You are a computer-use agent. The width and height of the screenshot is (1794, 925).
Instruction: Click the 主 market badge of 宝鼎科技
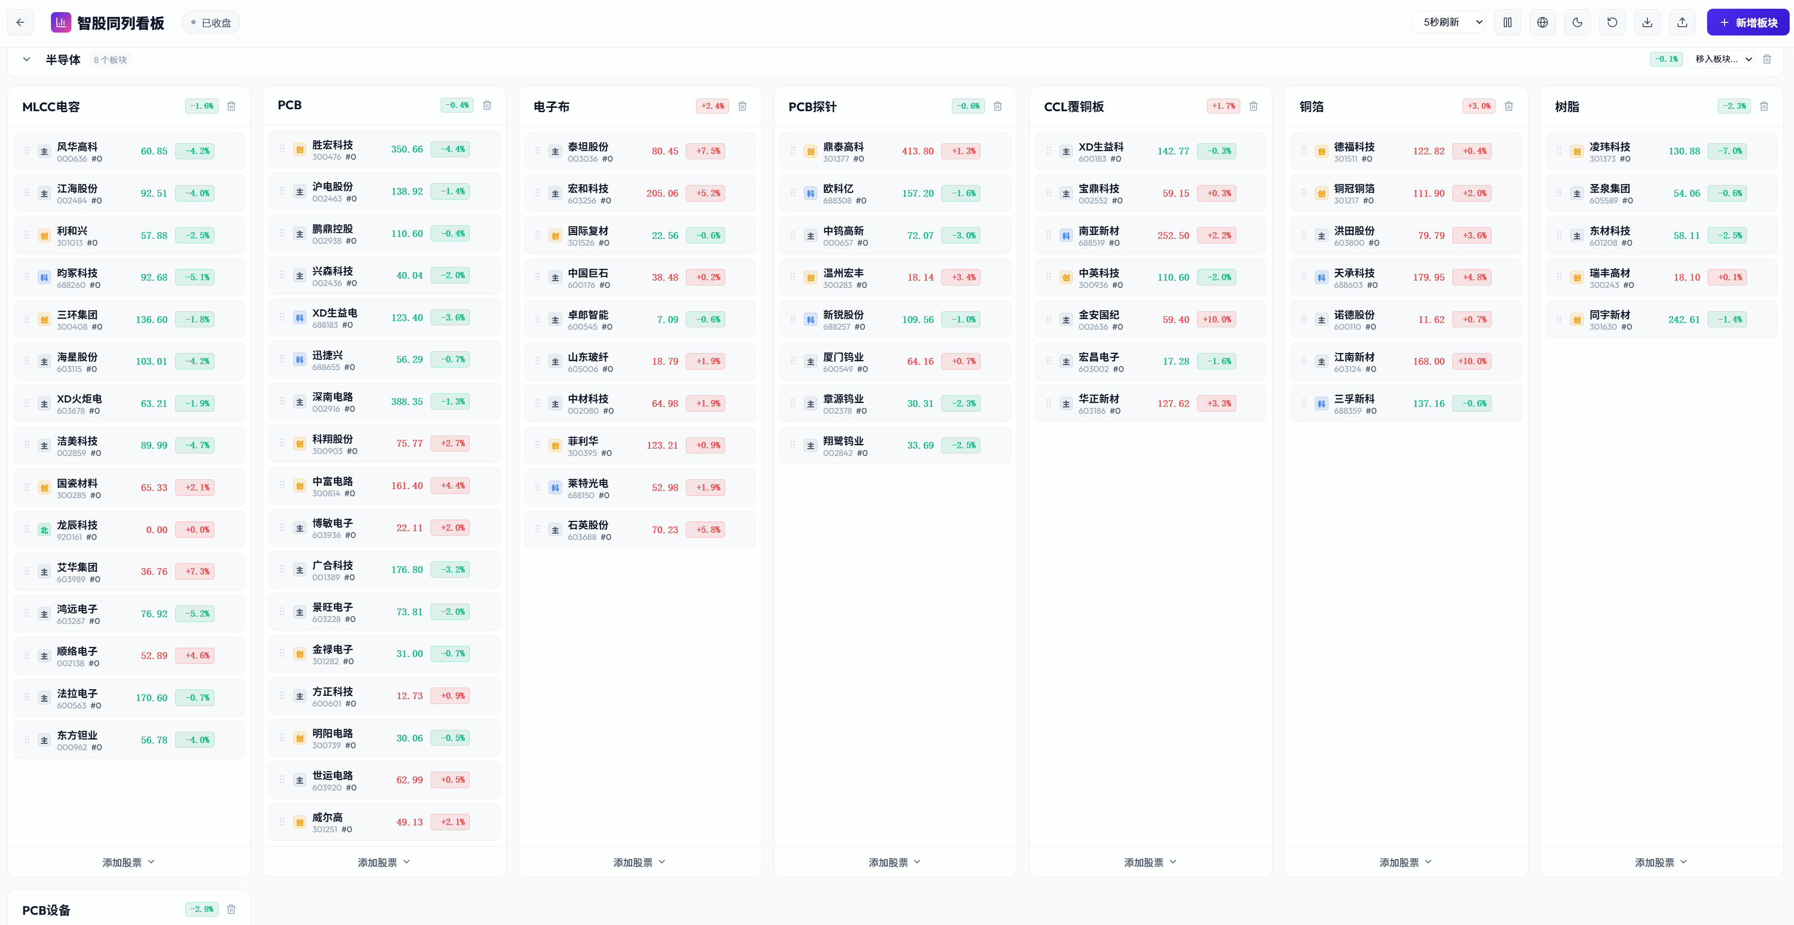(x=1065, y=194)
